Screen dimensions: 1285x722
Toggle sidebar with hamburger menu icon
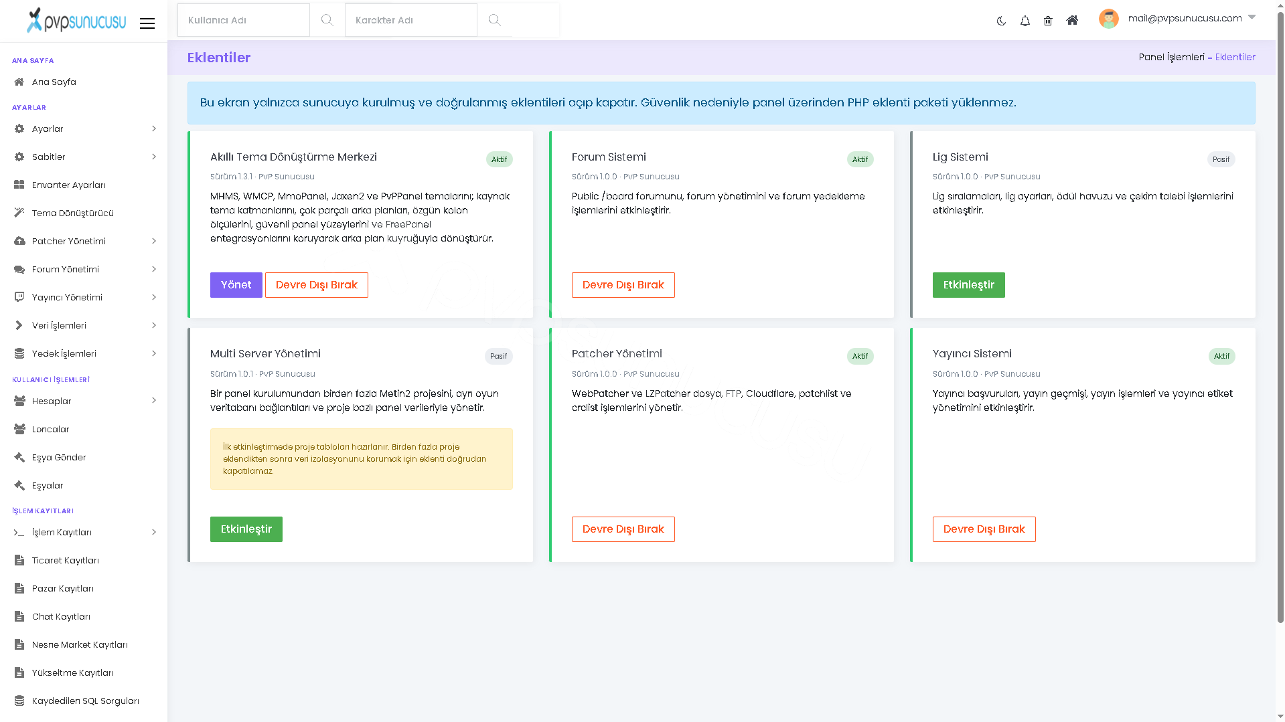tap(147, 23)
